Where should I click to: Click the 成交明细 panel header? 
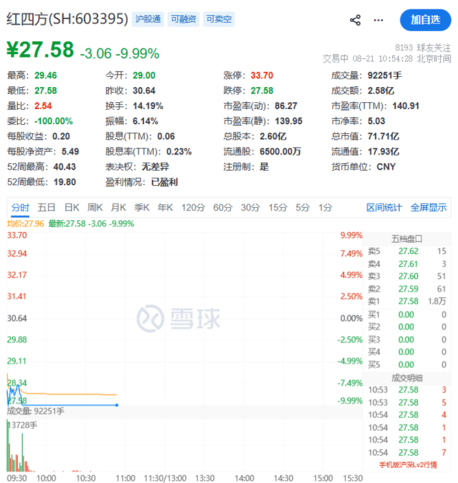click(407, 378)
